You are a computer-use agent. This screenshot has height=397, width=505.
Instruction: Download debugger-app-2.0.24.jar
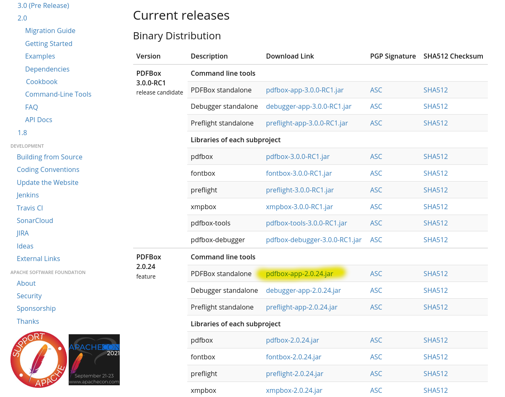pyautogui.click(x=304, y=290)
